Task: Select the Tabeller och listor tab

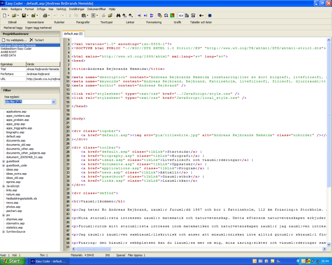Action: point(201,22)
